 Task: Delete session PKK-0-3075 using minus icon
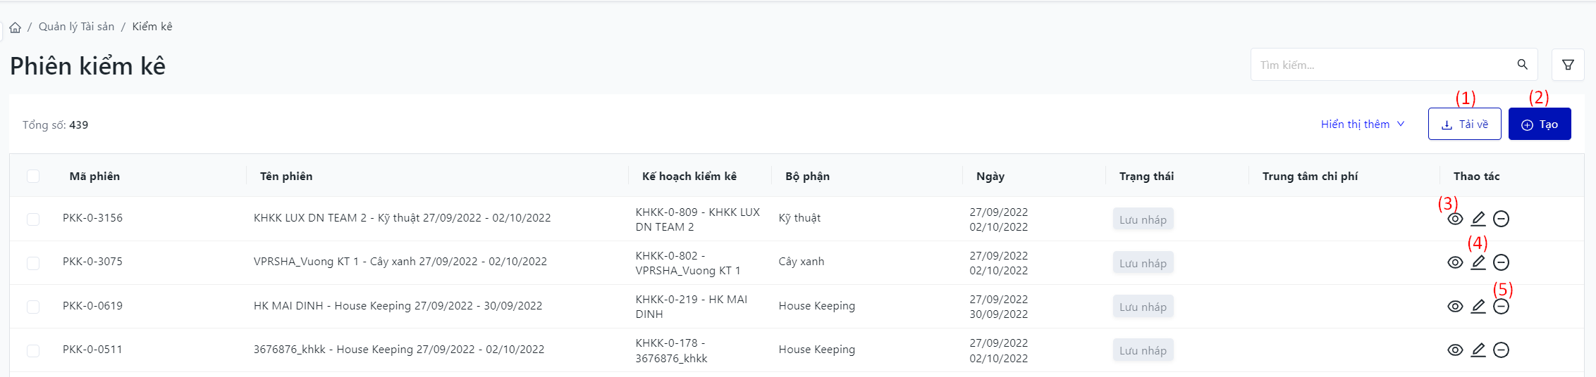pyautogui.click(x=1502, y=262)
